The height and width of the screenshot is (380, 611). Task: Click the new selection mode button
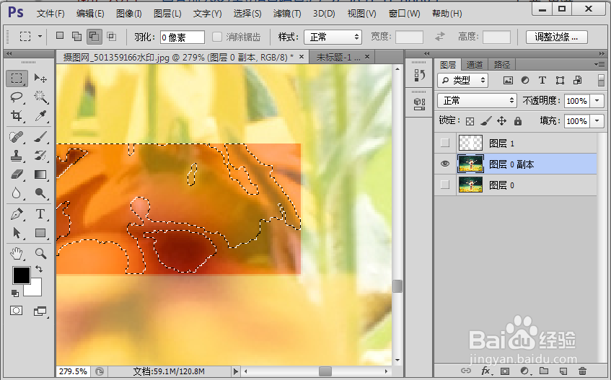[60, 36]
